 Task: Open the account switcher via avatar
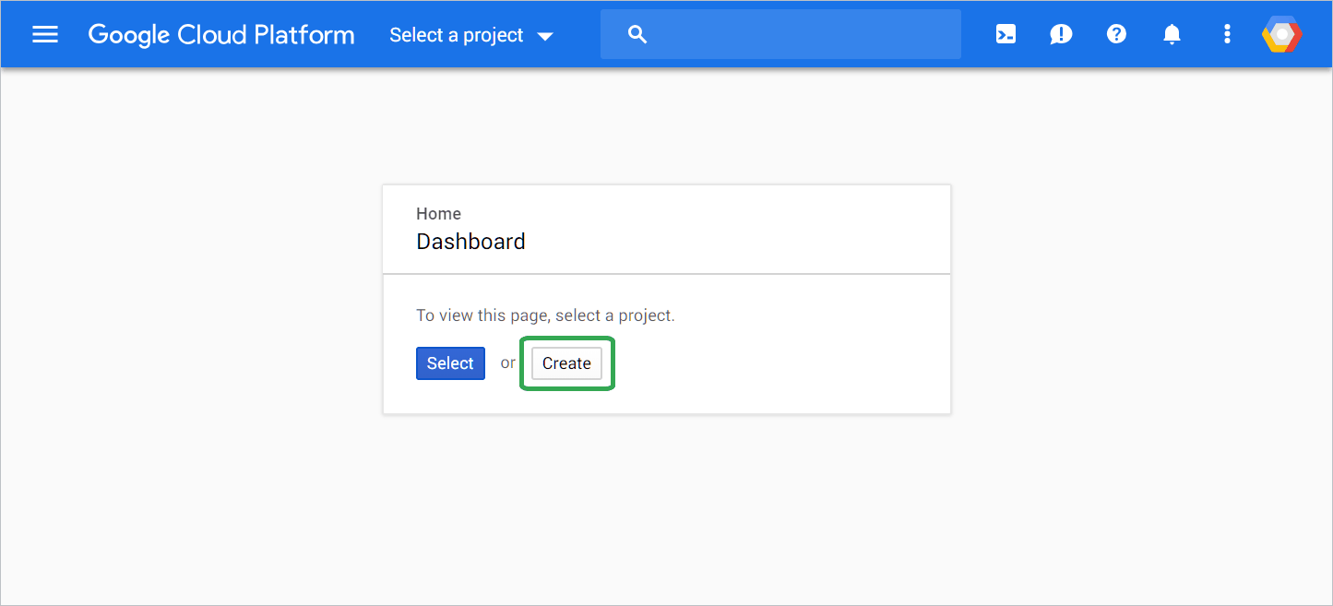click(x=1280, y=34)
